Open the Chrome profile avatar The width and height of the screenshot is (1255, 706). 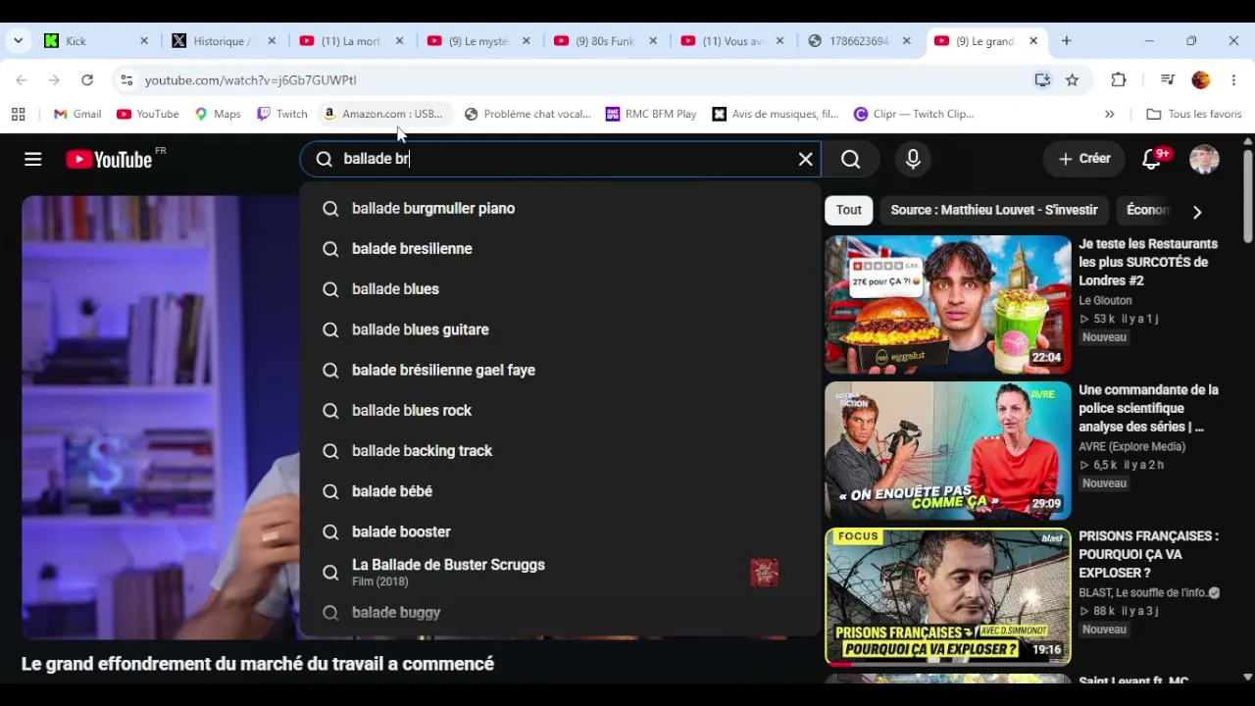tap(1201, 80)
